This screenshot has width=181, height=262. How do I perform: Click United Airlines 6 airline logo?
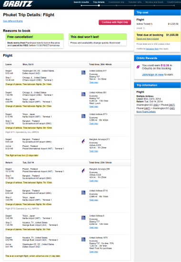pos(83,218)
